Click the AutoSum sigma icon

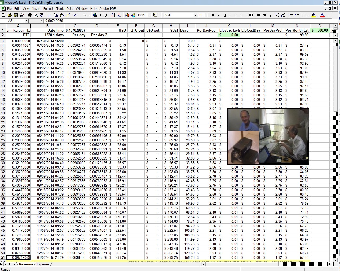point(101,15)
